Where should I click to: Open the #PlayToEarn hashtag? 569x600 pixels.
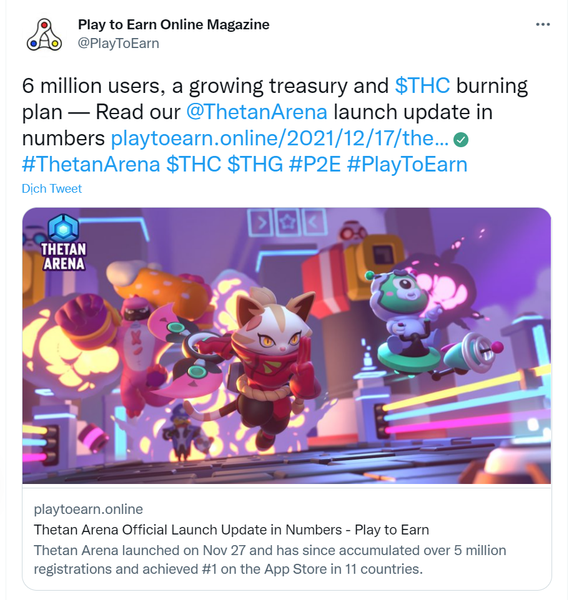(x=407, y=165)
